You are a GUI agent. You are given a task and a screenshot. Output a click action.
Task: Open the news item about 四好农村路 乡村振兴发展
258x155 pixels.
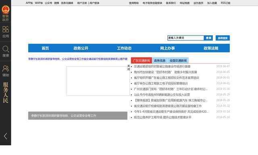coord(165,72)
